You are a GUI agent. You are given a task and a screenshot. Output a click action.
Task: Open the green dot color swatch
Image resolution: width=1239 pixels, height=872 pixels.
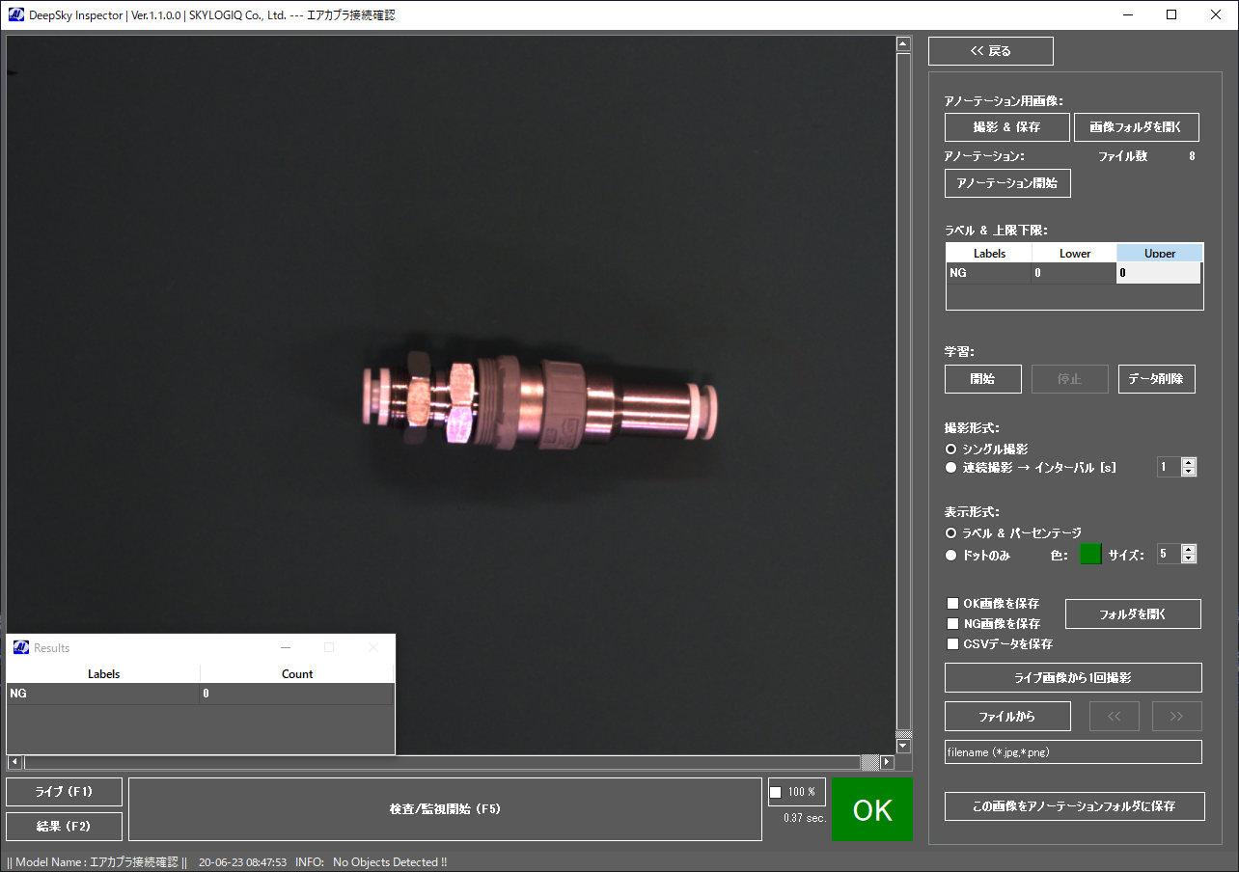coord(1090,555)
